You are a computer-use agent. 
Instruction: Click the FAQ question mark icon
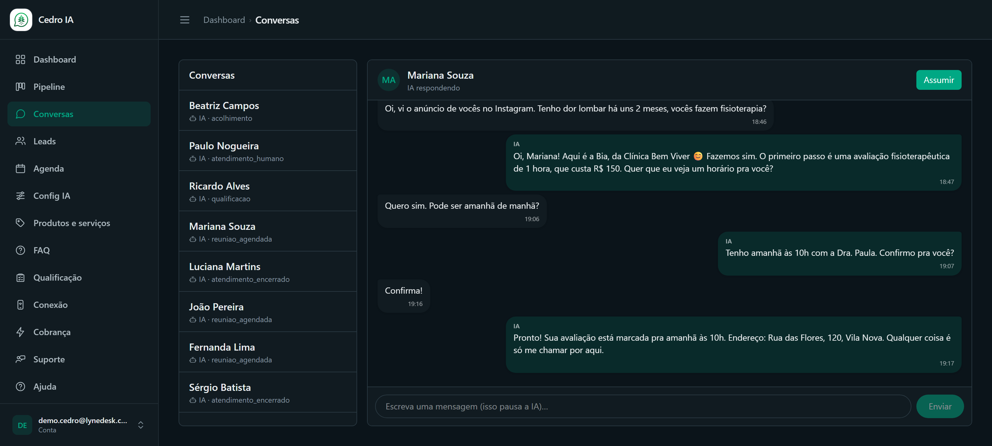coord(20,250)
